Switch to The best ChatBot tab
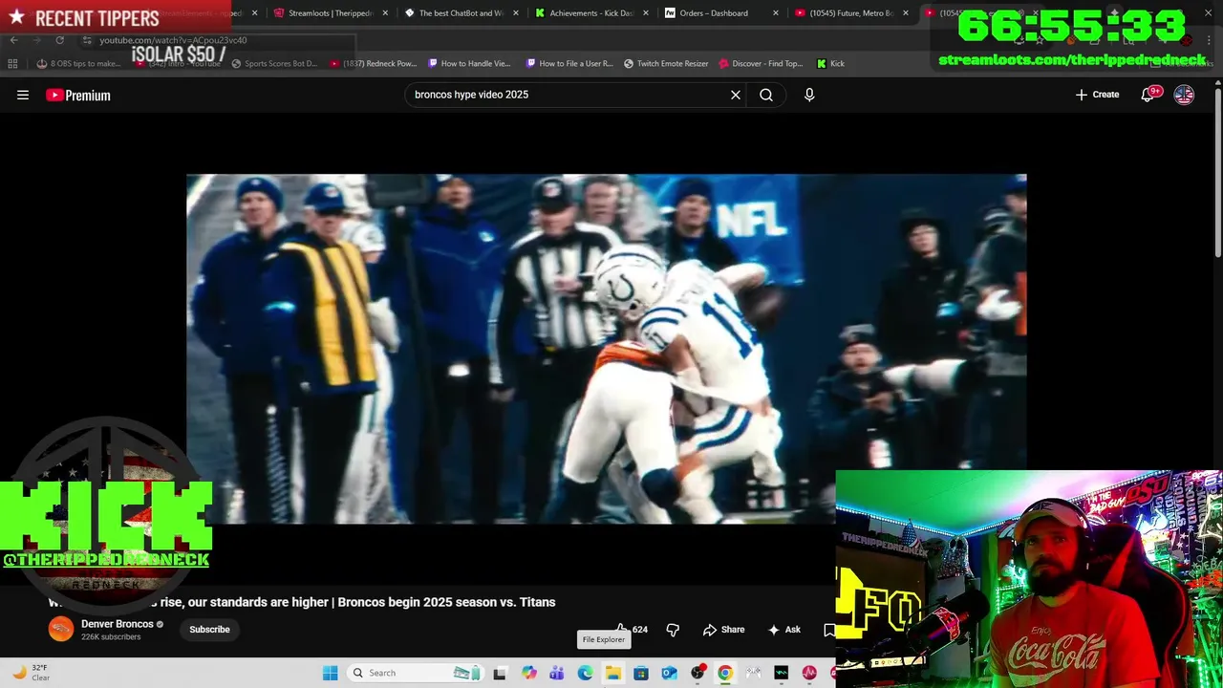The width and height of the screenshot is (1223, 688). click(461, 13)
